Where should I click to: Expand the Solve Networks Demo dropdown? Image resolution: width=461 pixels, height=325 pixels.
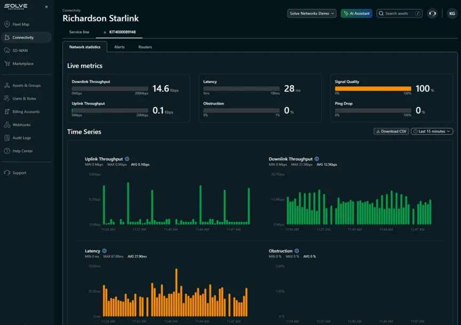(x=312, y=13)
